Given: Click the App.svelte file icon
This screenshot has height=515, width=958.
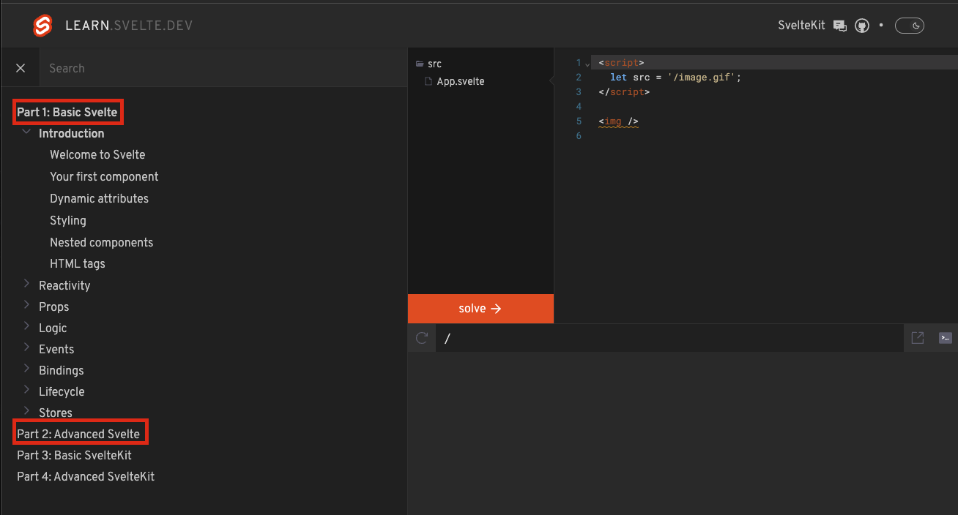Looking at the screenshot, I should tap(429, 81).
